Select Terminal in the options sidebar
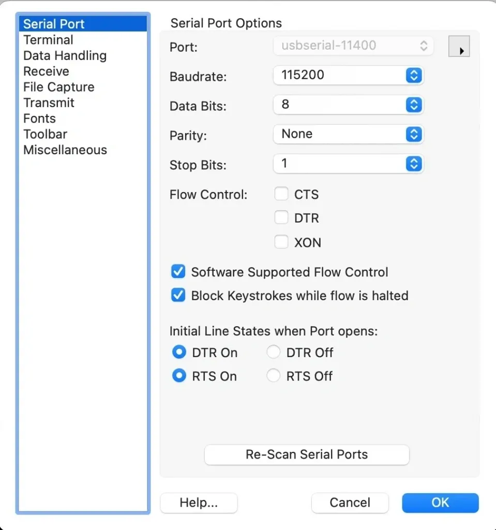Viewport: 496px width, 530px height. [48, 40]
